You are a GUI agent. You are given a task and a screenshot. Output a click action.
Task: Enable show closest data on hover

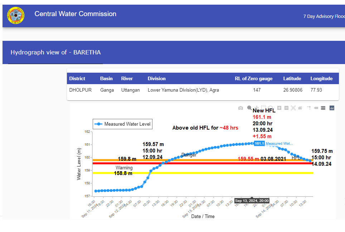[316, 108]
